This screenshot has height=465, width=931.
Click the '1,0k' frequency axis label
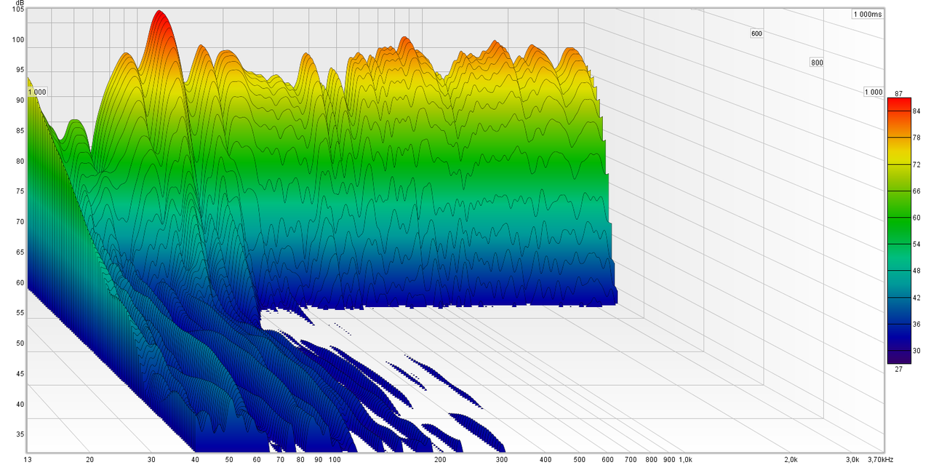pyautogui.click(x=687, y=459)
